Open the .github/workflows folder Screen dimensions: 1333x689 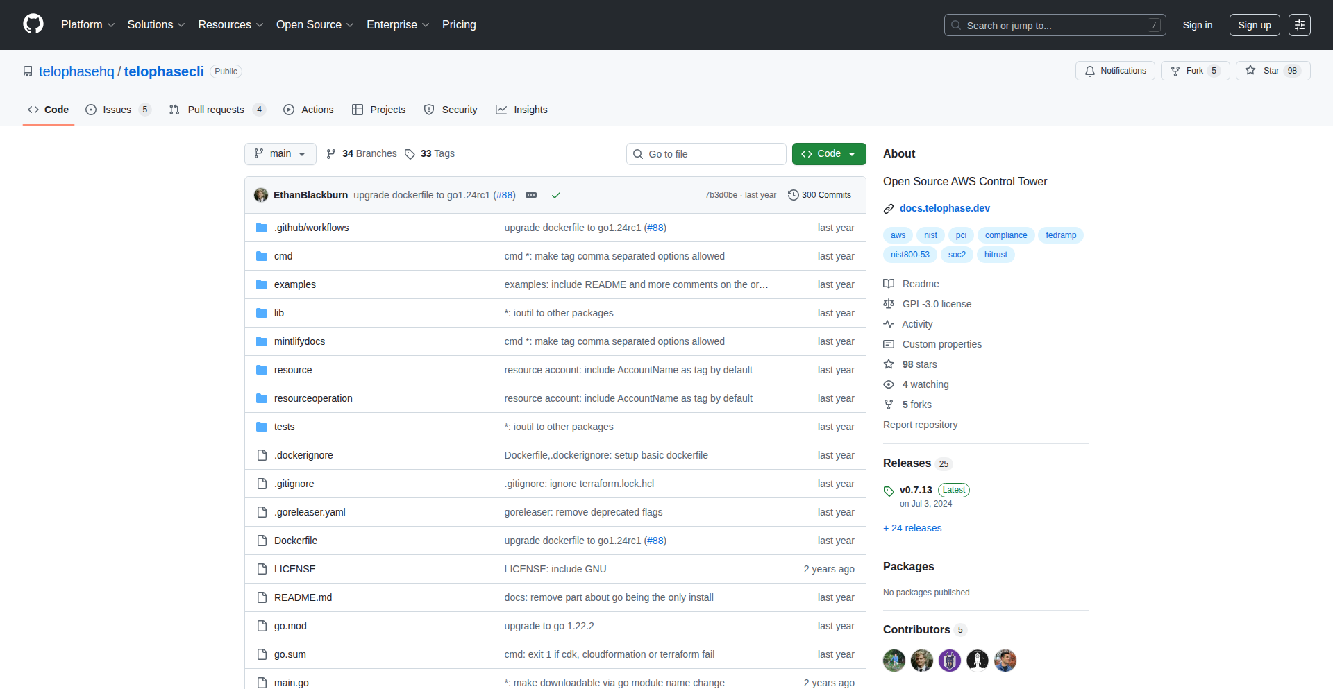[311, 228]
